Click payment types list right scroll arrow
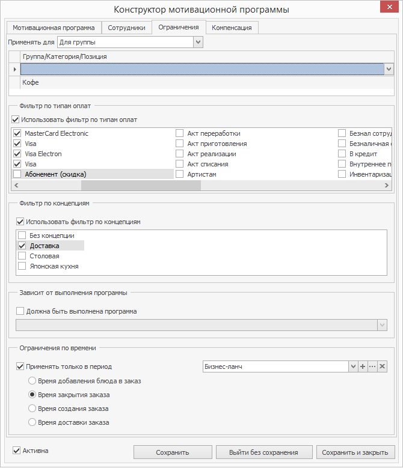Screen dimensions: 403x468 tap(388, 186)
